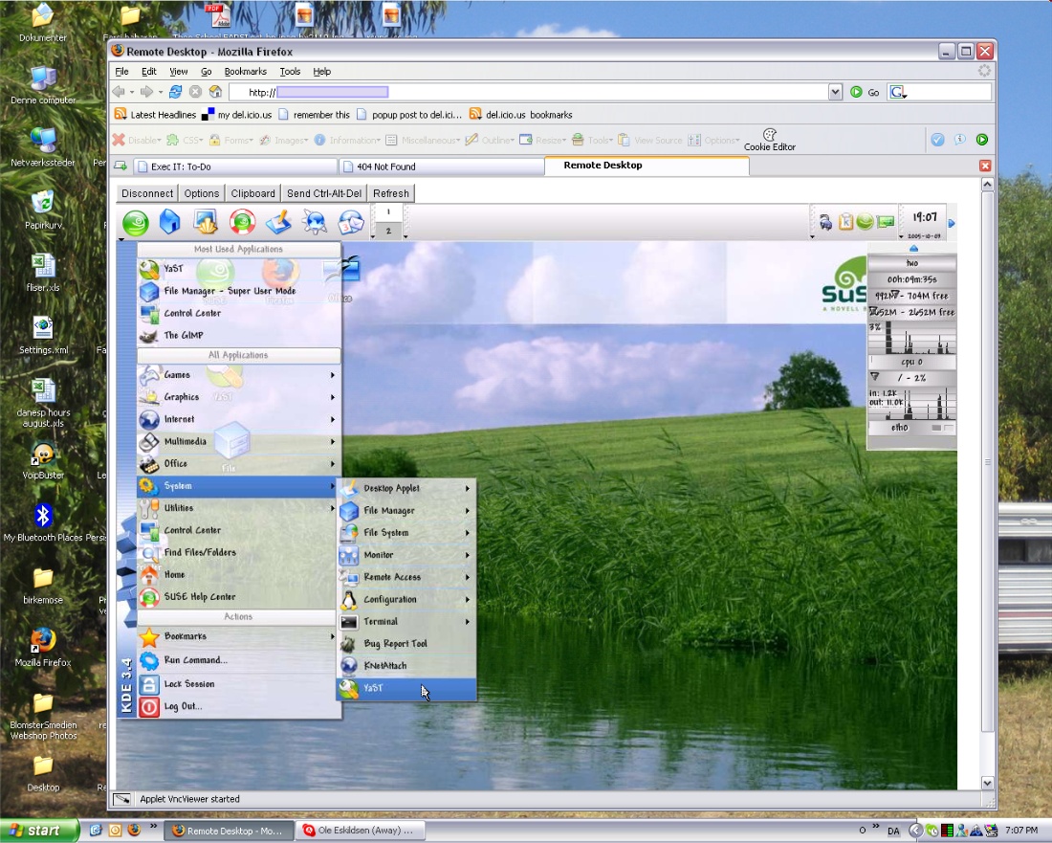Screen dimensions: 1052x843
Task: Open the Firefox Bookmarks menu
Action: pyautogui.click(x=245, y=71)
